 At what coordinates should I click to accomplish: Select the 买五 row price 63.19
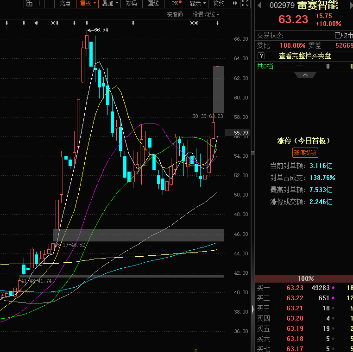click(x=295, y=328)
